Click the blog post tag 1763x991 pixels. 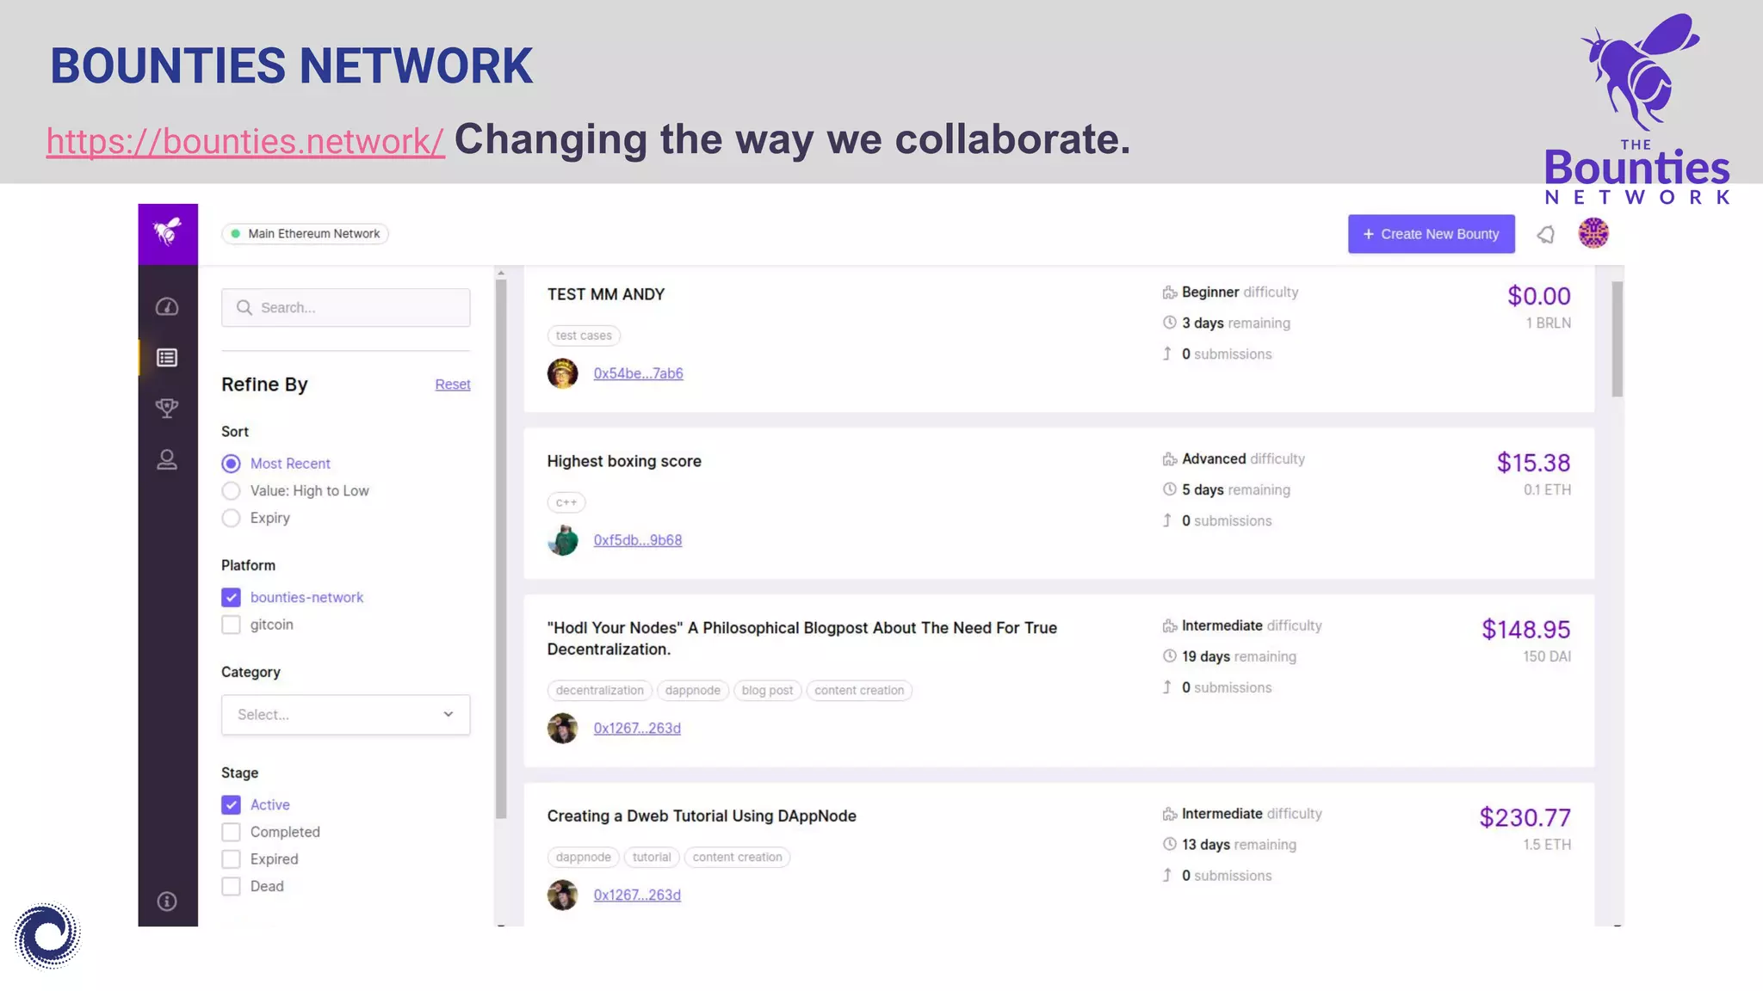[x=767, y=691]
